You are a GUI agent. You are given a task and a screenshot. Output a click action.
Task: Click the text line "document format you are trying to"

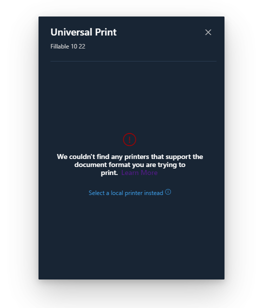click(x=130, y=164)
